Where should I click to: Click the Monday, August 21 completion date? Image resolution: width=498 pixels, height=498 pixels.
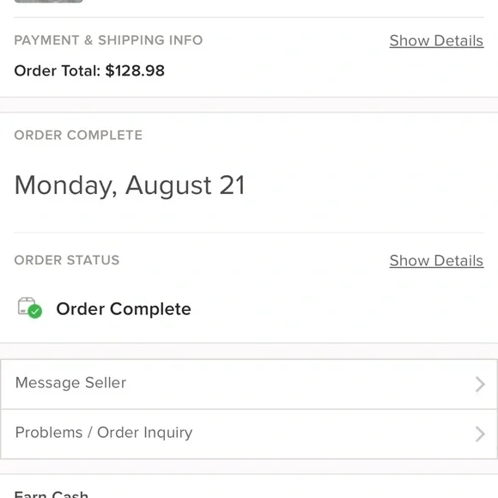pyautogui.click(x=130, y=185)
